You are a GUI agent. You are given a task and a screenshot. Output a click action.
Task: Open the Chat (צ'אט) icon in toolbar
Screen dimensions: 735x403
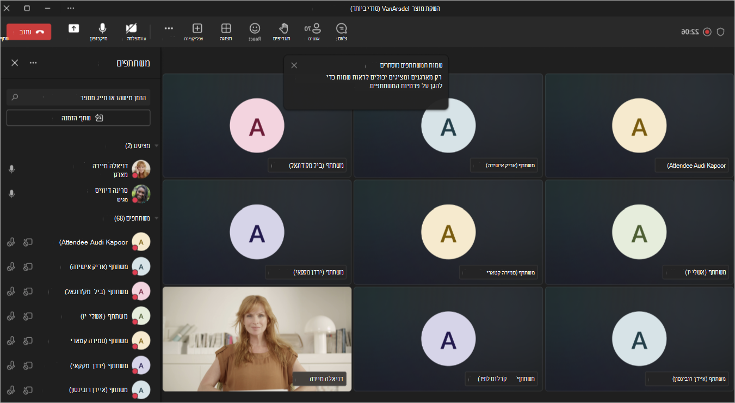[342, 29]
